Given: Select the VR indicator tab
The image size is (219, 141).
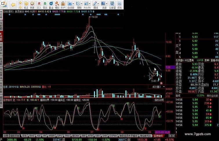Looking at the screenshot, I should (x=44, y=136).
